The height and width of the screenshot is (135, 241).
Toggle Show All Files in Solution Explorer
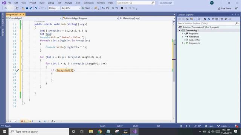217,19
